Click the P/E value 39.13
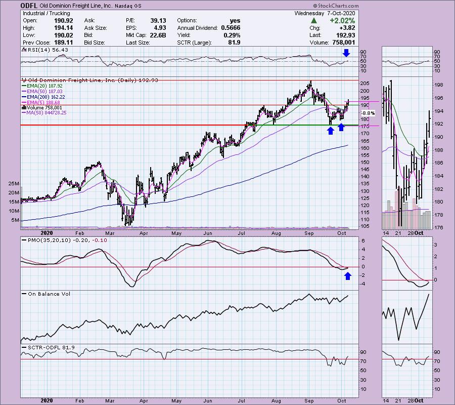 [158, 21]
